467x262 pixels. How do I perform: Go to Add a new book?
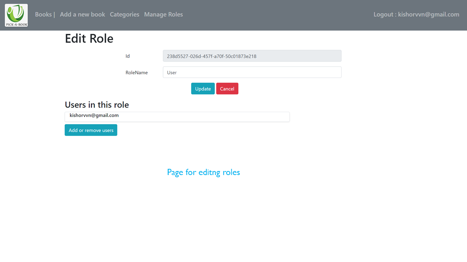(x=82, y=15)
